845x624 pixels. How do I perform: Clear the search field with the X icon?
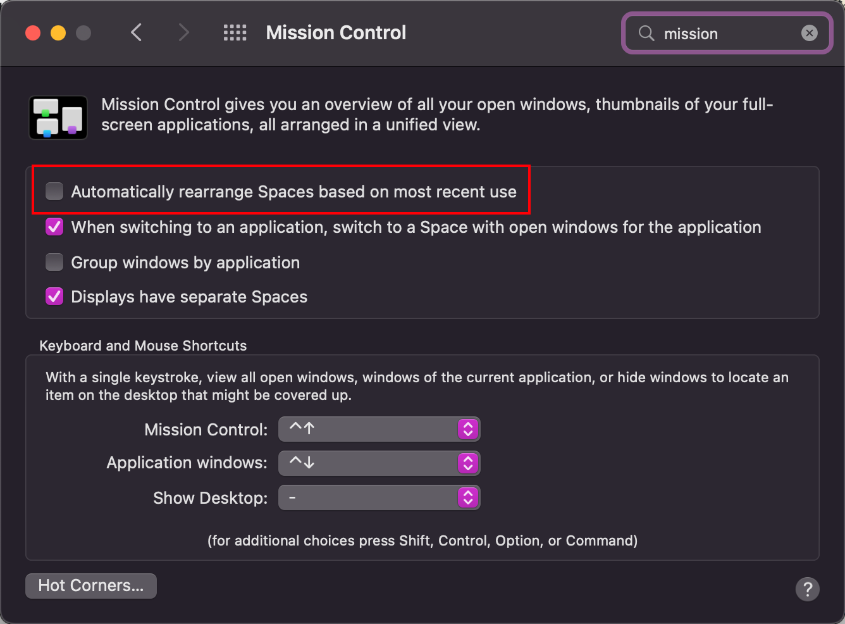(809, 33)
